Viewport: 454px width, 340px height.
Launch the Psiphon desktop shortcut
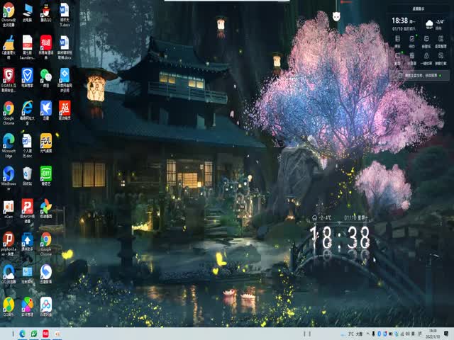pyautogui.click(x=9, y=239)
